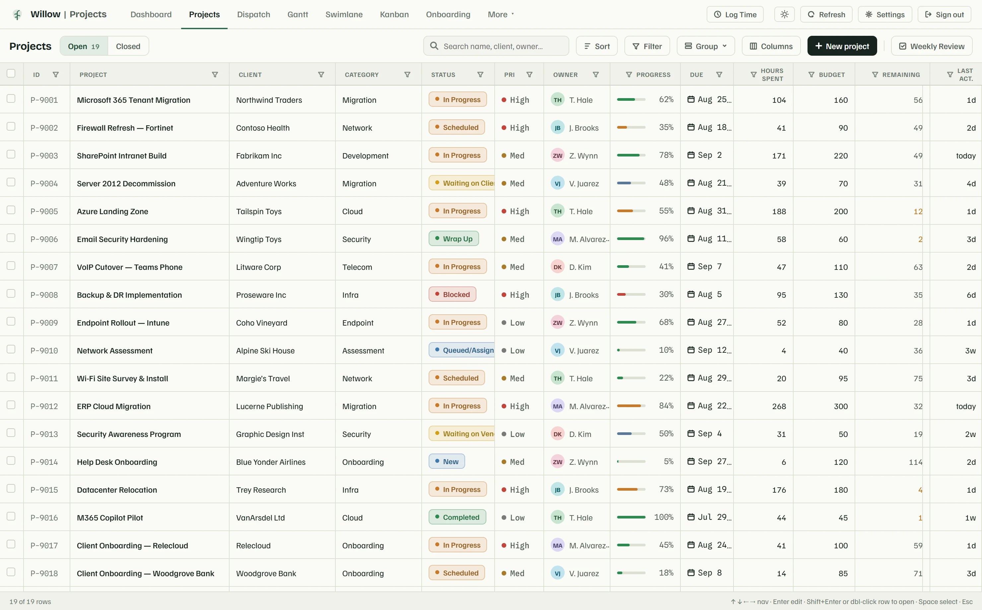Switch to the Dispatch tab
Screen dimensions: 982x610
[x=253, y=15]
